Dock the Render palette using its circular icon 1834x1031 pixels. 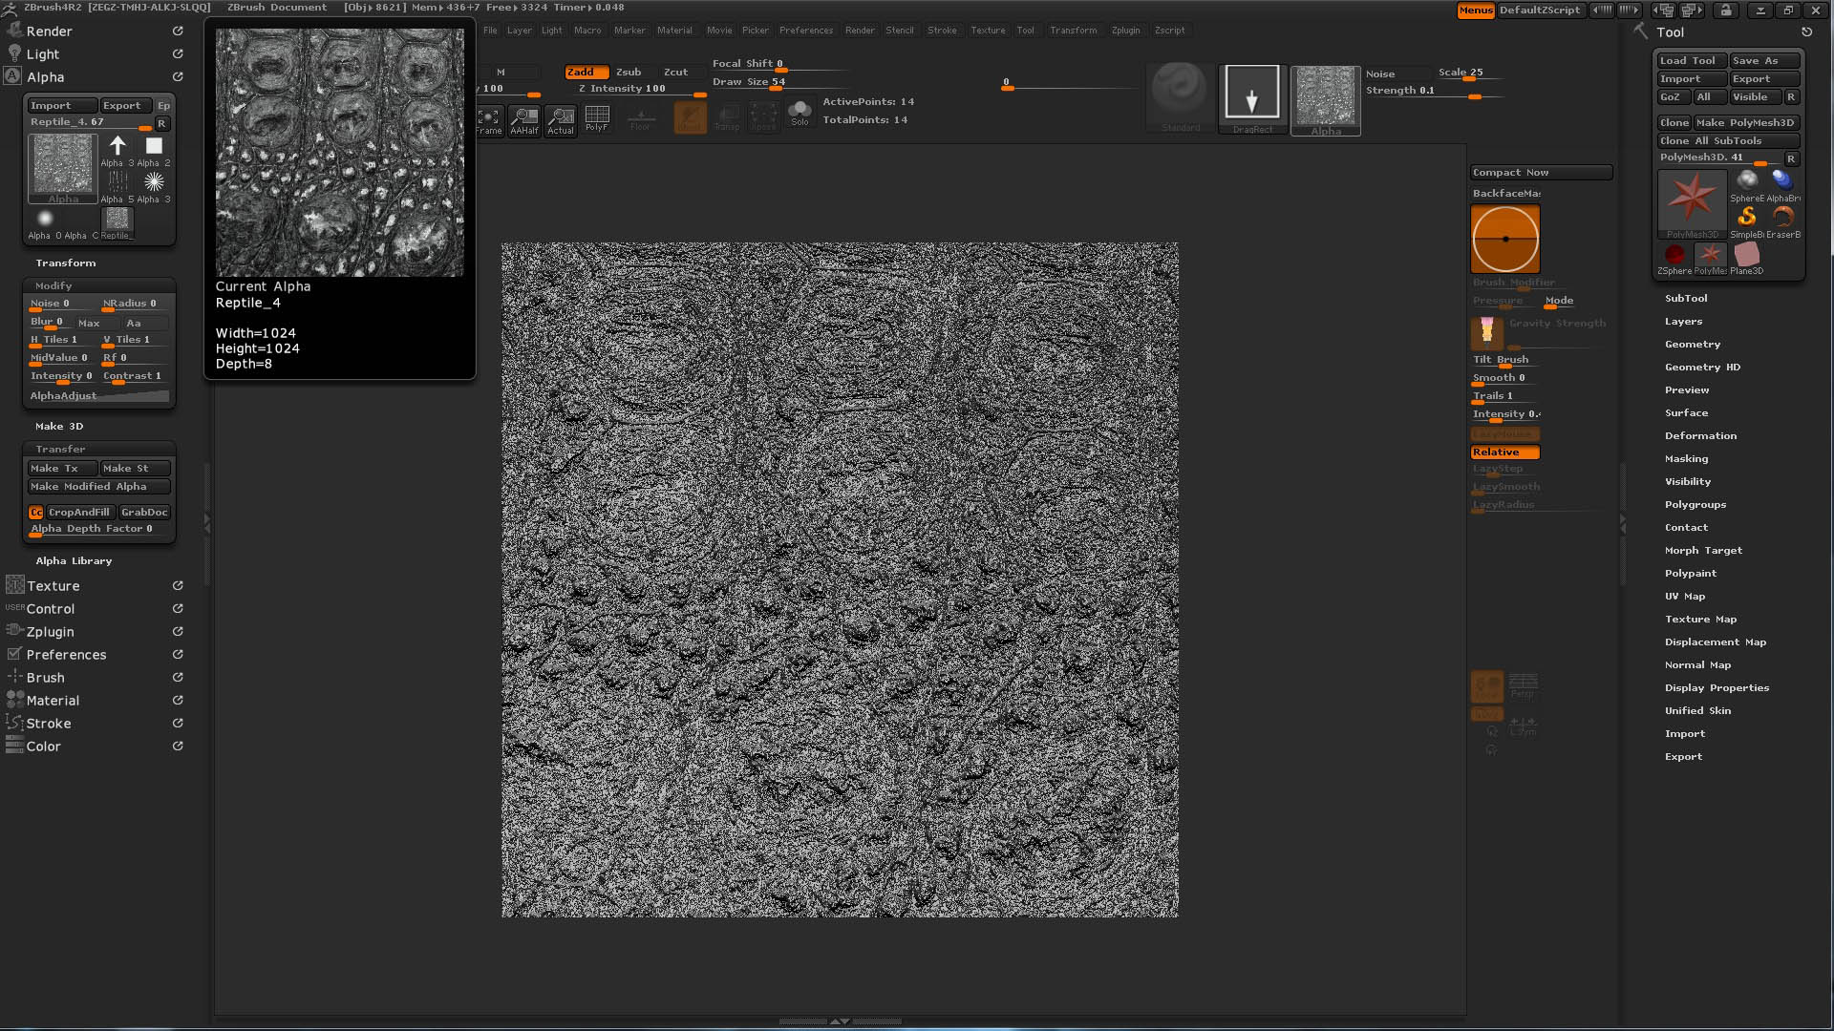[x=178, y=31]
